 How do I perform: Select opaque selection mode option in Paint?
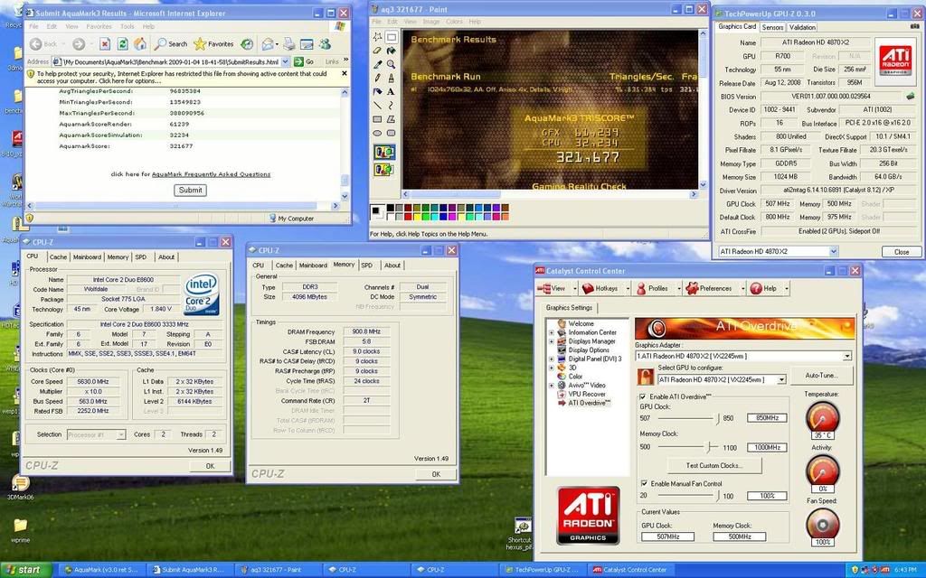383,152
